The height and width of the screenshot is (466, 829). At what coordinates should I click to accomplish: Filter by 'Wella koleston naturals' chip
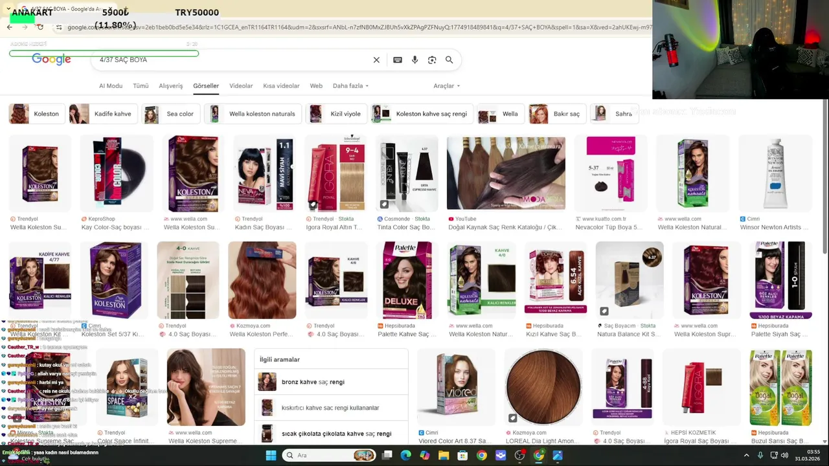[x=253, y=114]
